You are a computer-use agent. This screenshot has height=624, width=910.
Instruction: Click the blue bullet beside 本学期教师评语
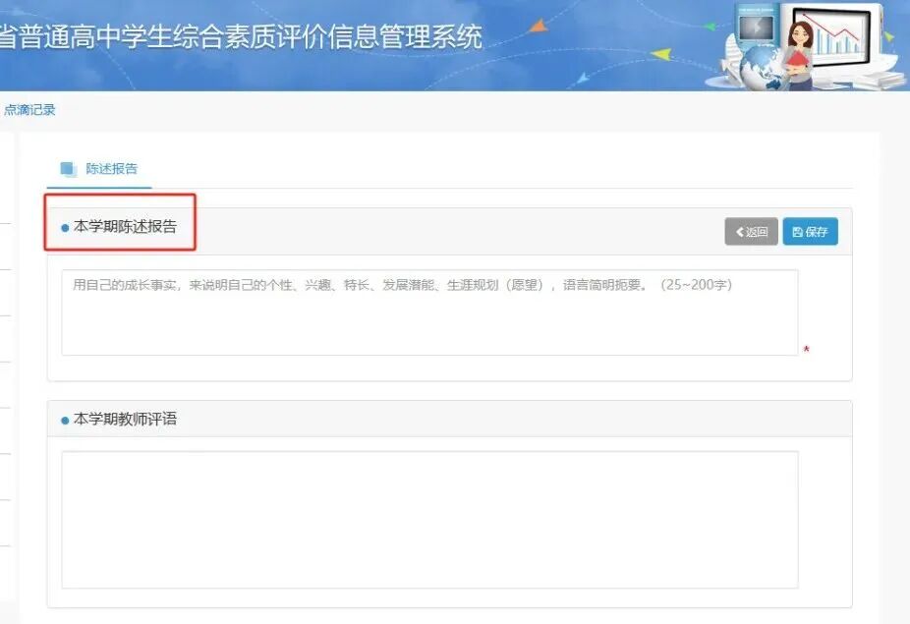tap(65, 421)
